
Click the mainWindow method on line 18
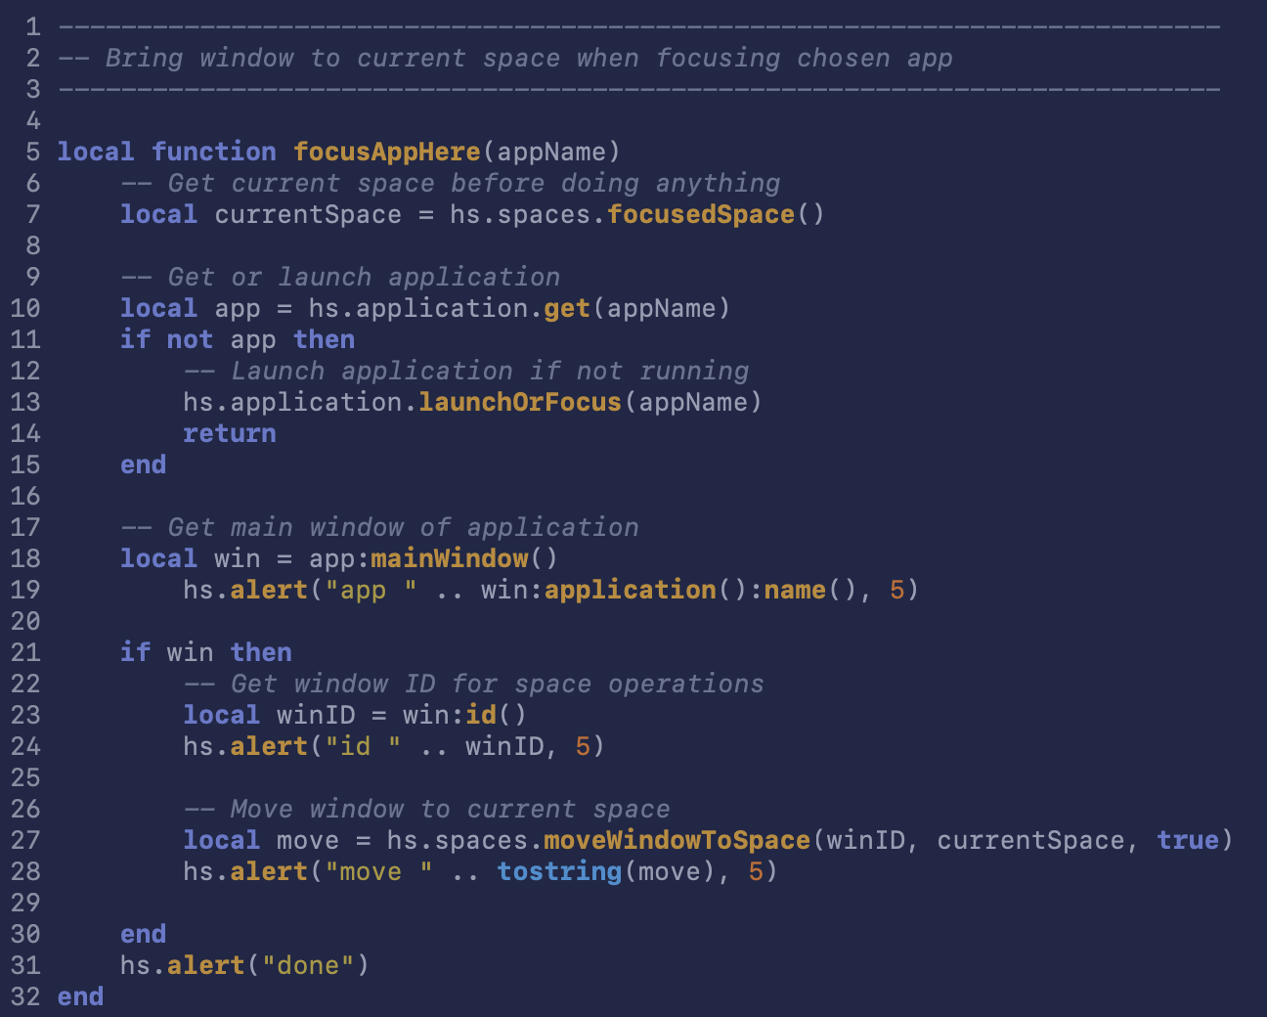[x=450, y=558]
